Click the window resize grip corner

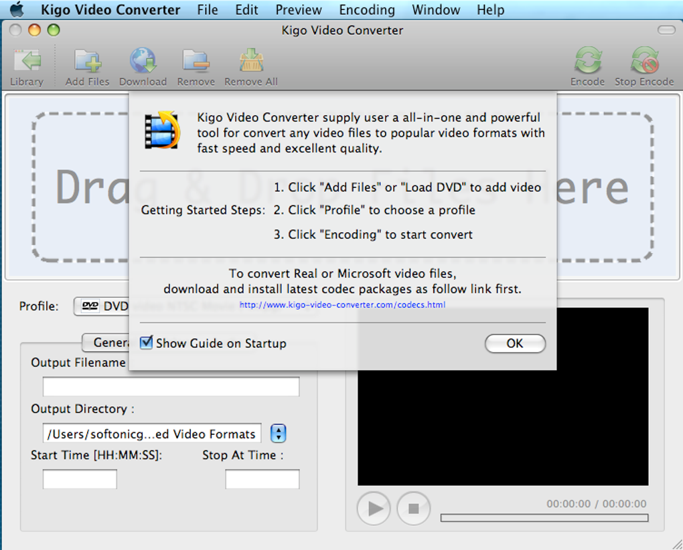[x=676, y=544]
